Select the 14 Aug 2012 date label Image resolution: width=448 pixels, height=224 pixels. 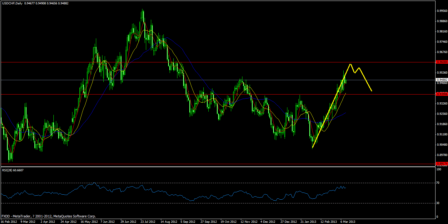tap(169, 222)
